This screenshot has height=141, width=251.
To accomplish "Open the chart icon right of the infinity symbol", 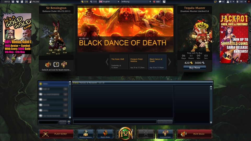I will click(164, 2).
